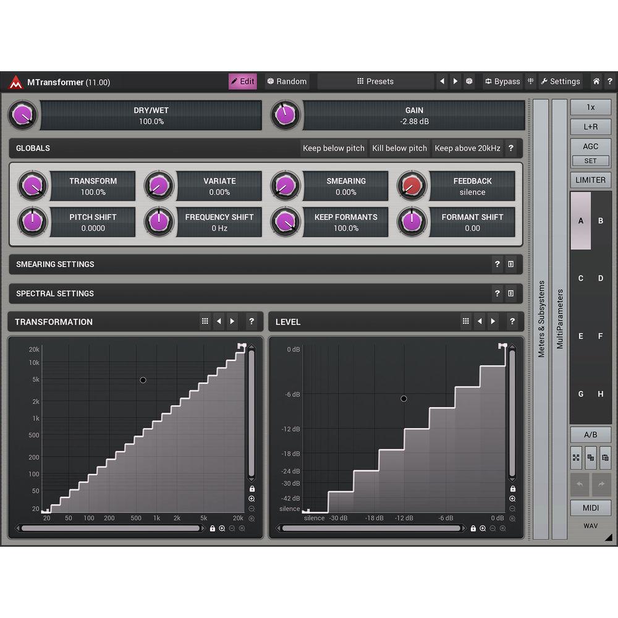
Task: Enable Kill below pitch
Action: 399,148
